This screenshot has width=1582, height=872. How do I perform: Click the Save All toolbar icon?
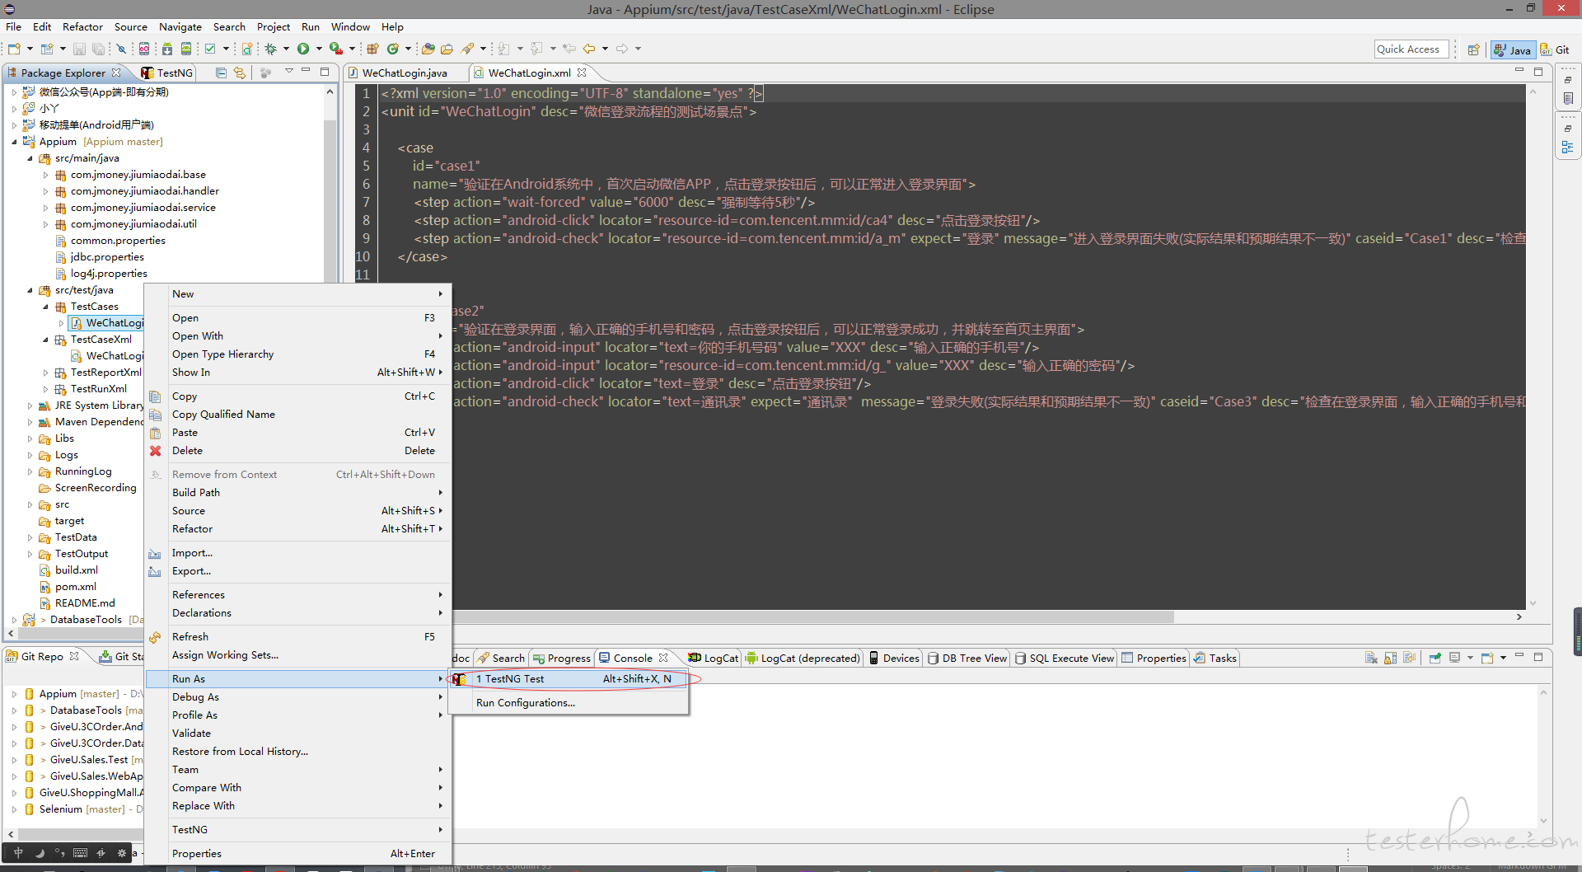tap(99, 49)
